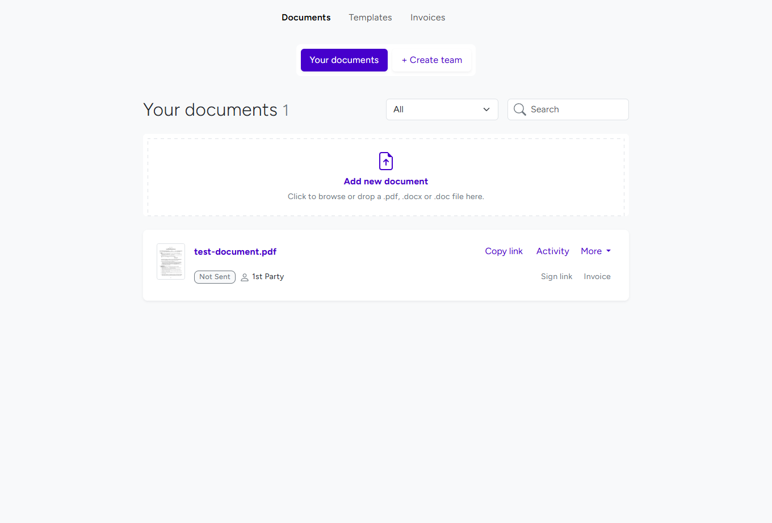This screenshot has height=523, width=772.
Task: Switch to the Templates tab
Action: [370, 18]
